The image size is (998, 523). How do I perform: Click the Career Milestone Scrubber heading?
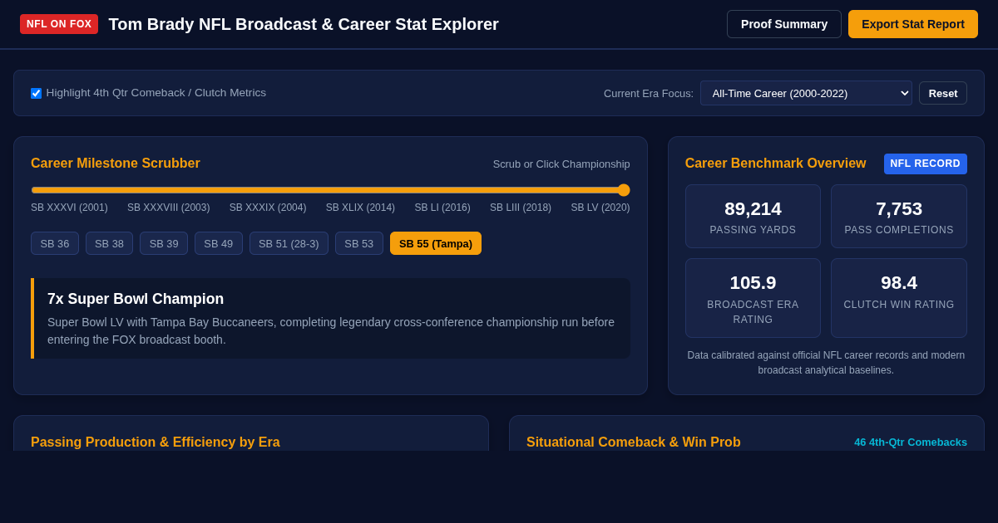click(x=116, y=164)
